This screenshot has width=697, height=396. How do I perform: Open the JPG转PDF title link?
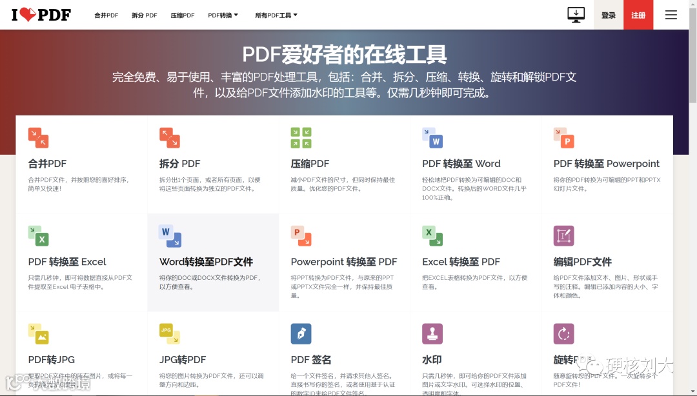coord(183,359)
